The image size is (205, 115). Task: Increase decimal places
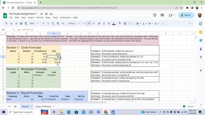point(58,23)
